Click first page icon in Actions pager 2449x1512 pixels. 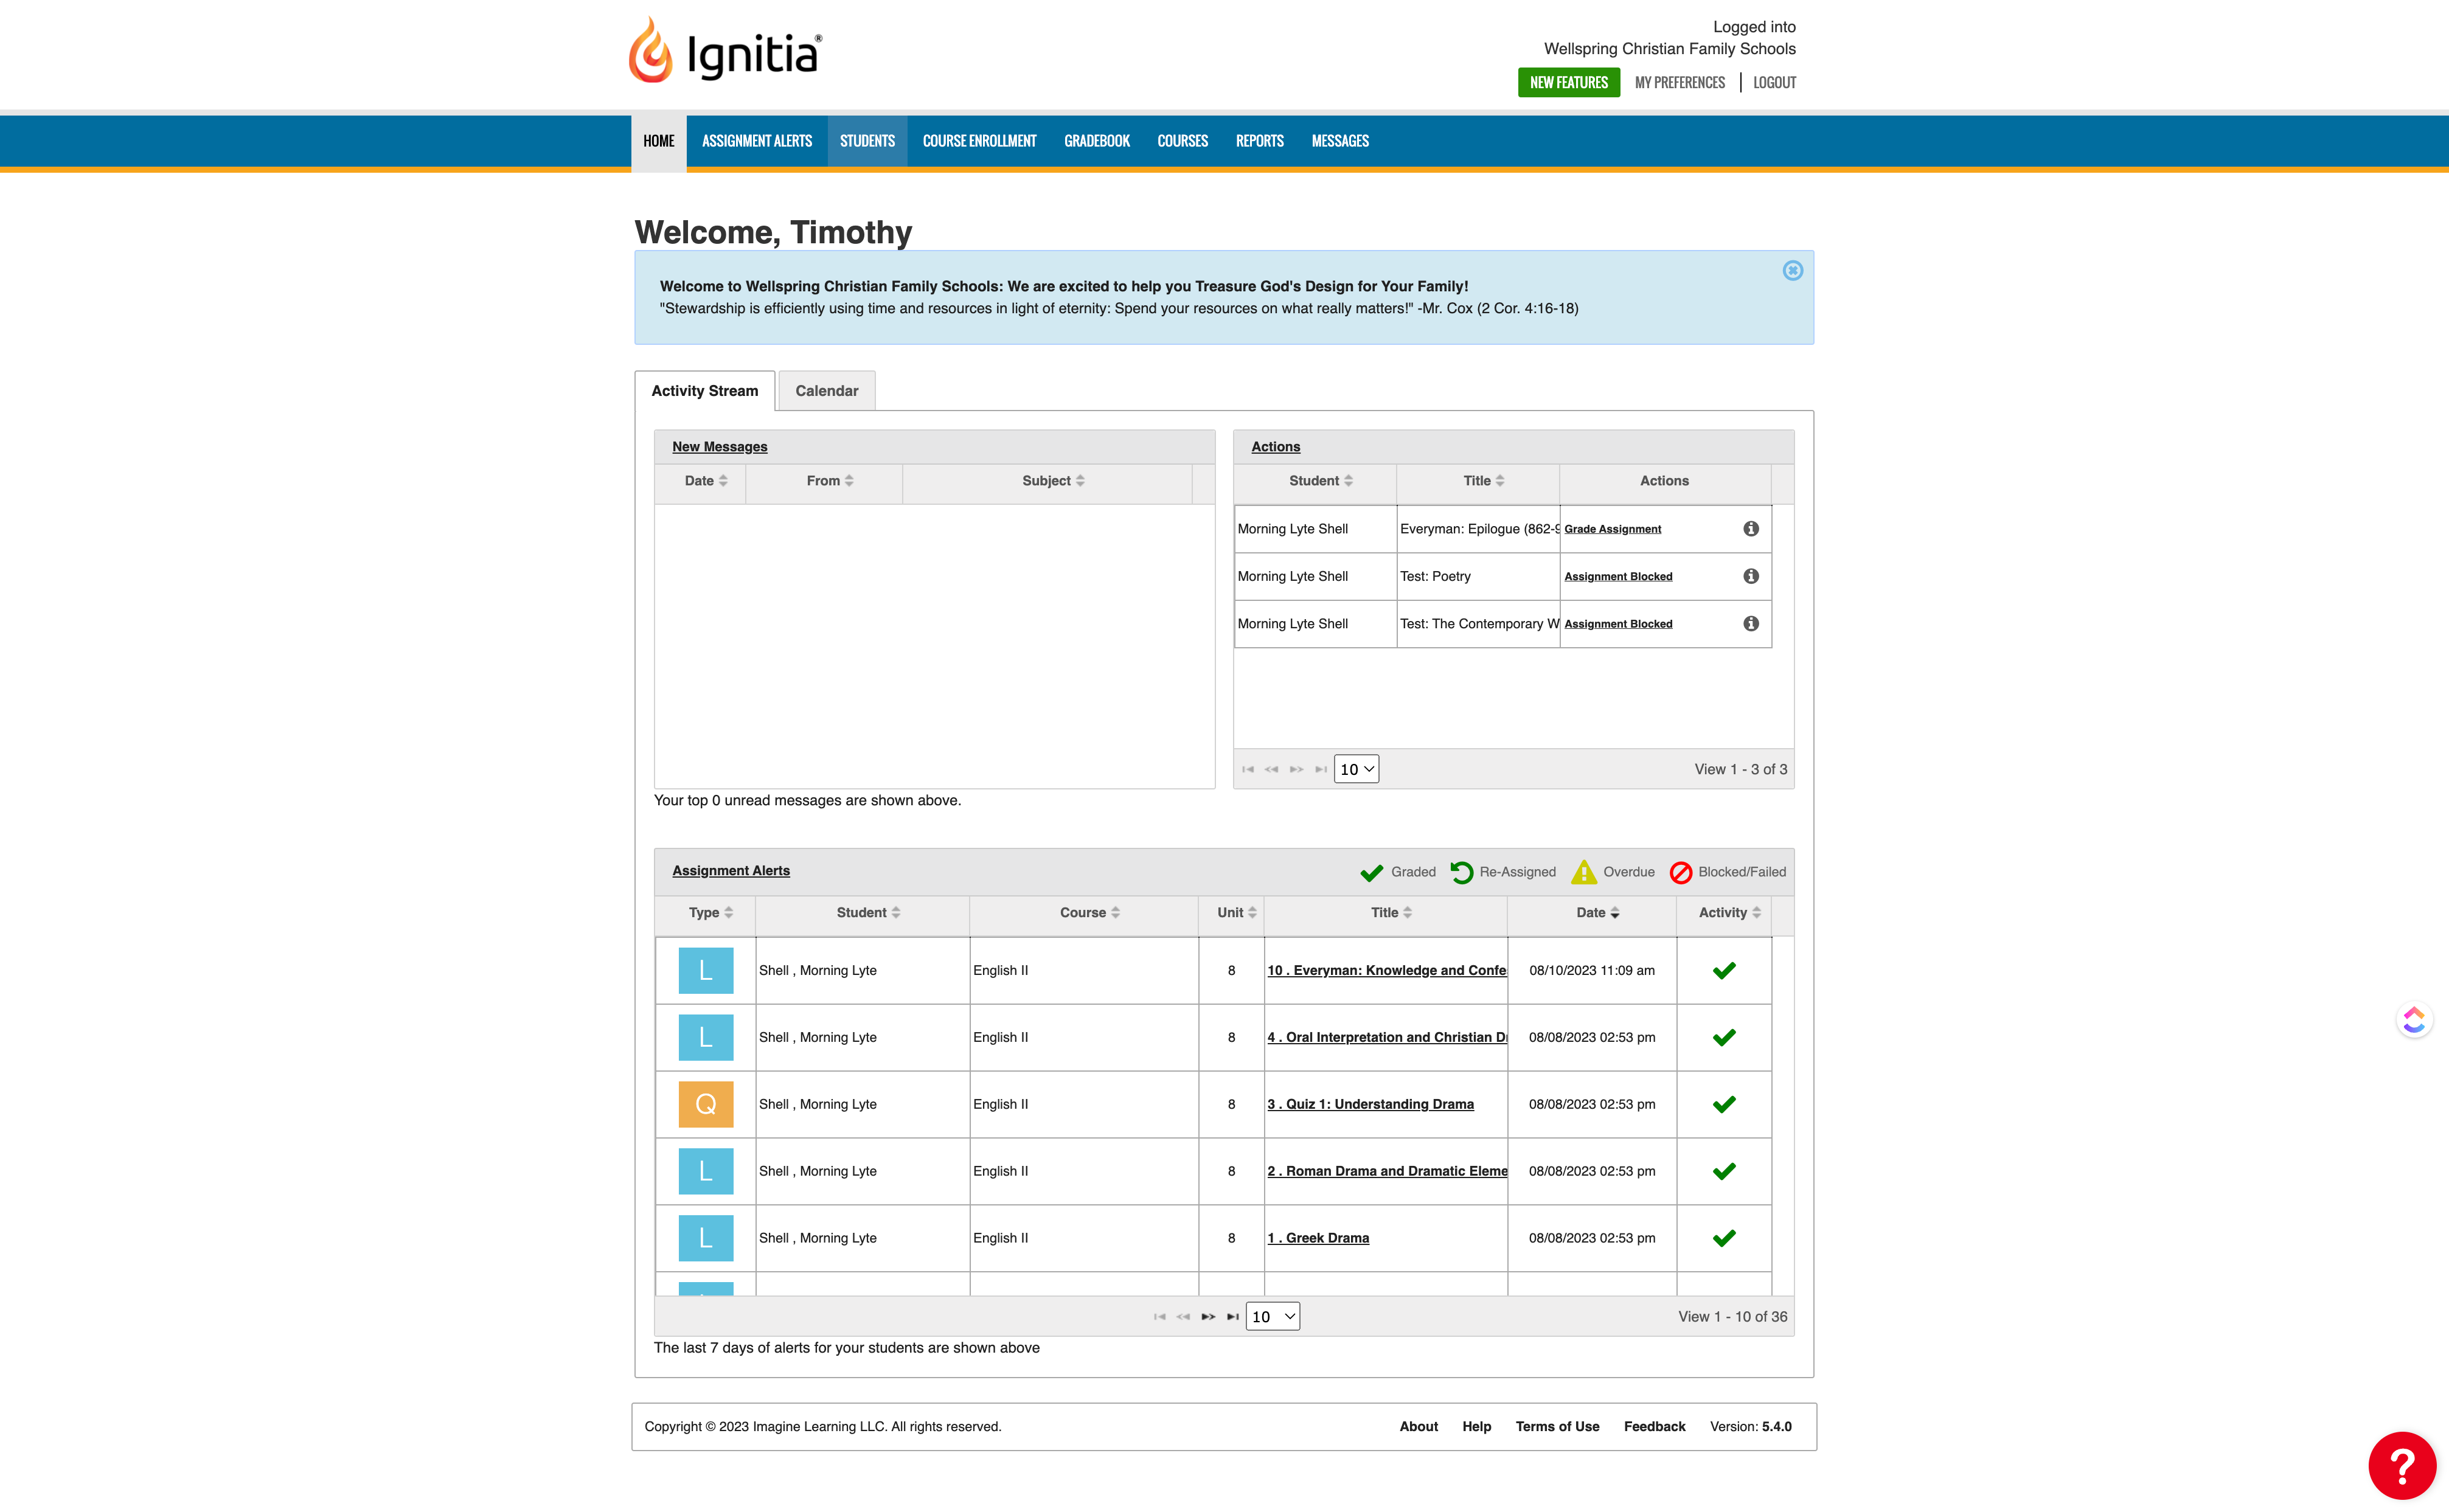pyautogui.click(x=1247, y=769)
